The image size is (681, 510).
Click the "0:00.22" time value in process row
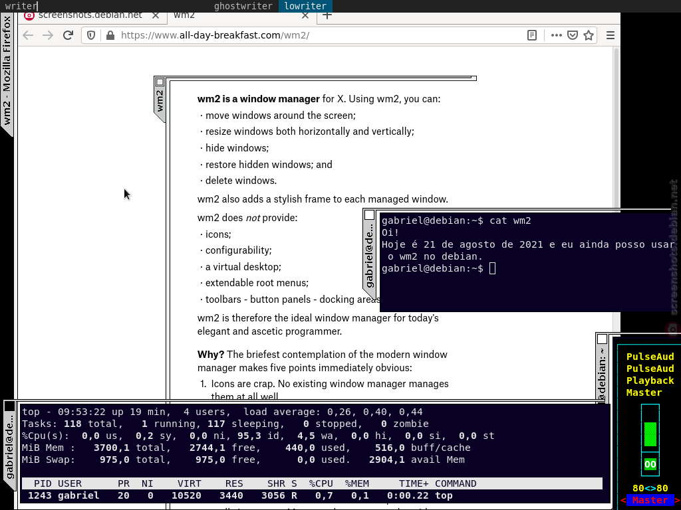click(408, 495)
